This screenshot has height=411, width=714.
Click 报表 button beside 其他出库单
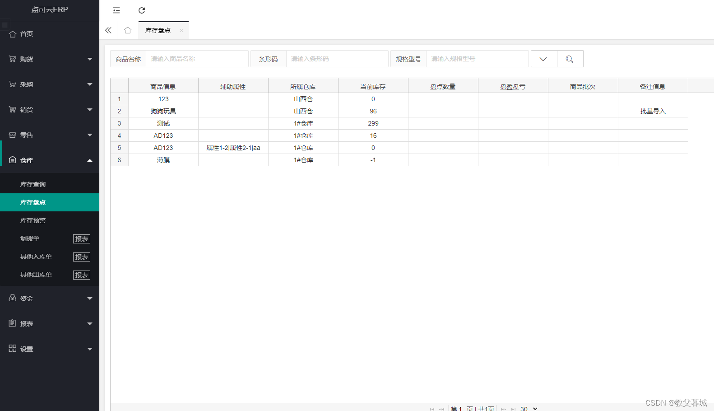point(82,275)
